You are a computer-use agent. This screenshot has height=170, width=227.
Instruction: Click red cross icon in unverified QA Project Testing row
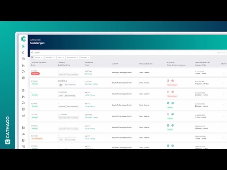tap(173, 81)
